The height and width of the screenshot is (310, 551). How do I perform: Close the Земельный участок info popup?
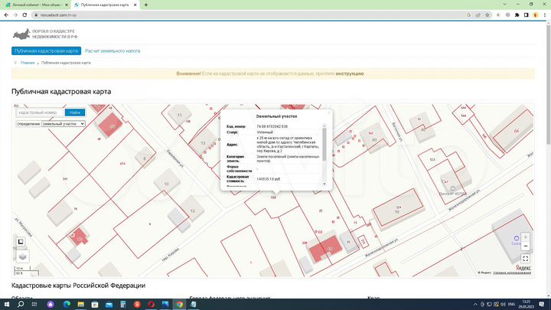pos(329,112)
